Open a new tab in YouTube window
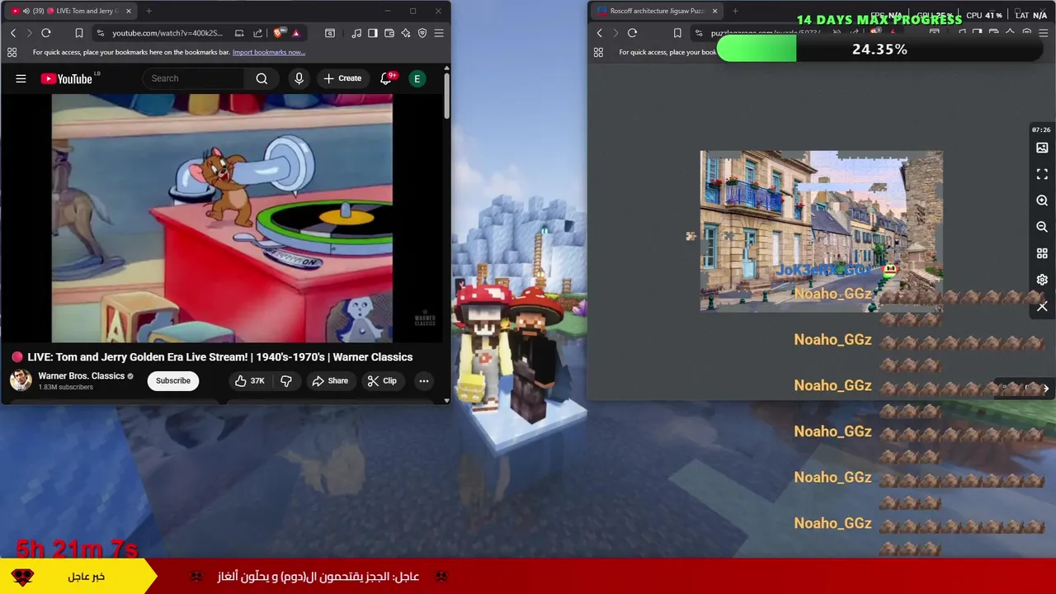 [148, 11]
